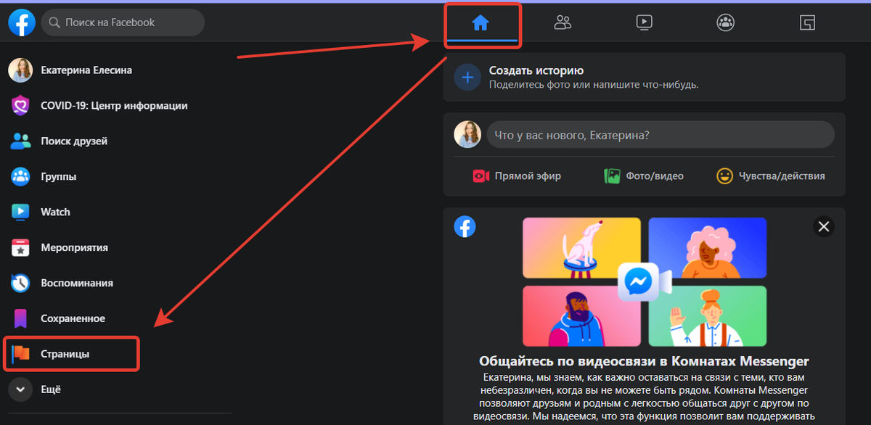Click the 'Чувства/действия' button
The width and height of the screenshot is (871, 425).
click(771, 176)
